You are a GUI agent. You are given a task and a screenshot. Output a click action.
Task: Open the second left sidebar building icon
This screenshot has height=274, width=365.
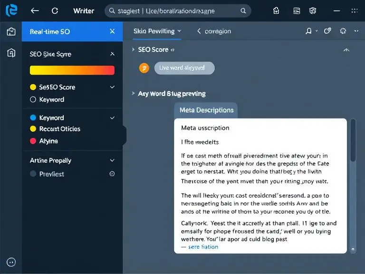(11, 53)
